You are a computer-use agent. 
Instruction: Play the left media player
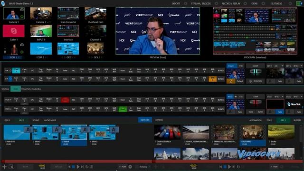(78, 167)
